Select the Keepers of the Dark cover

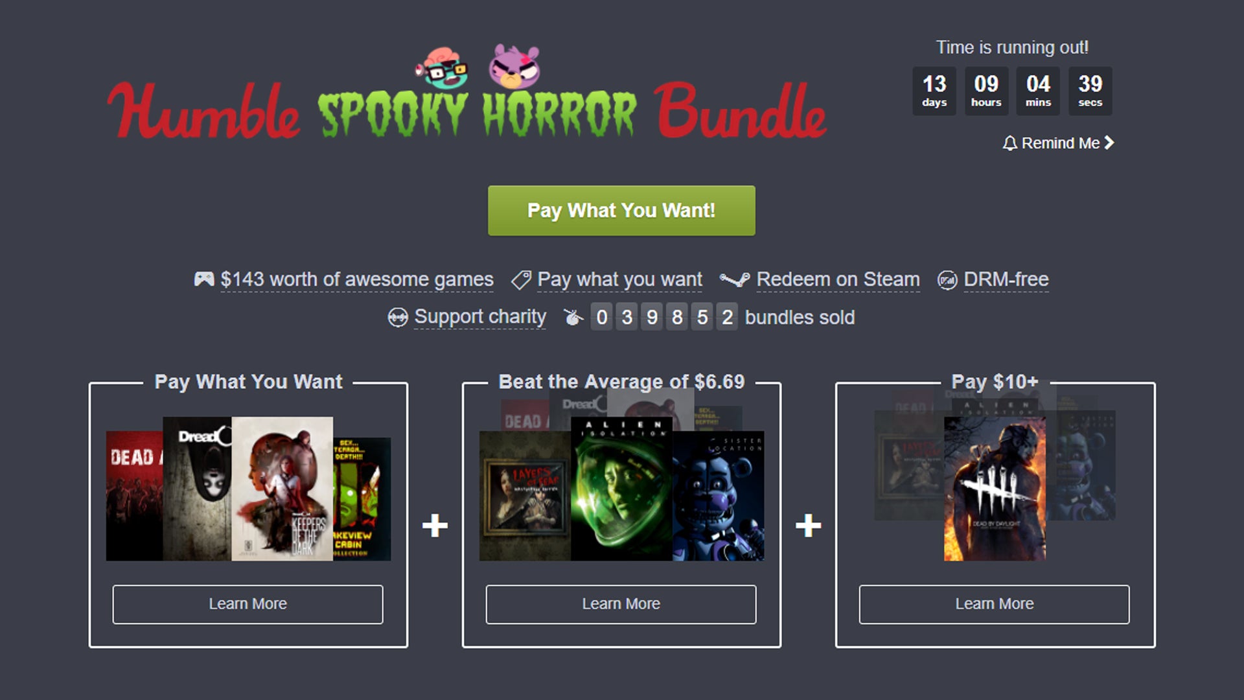(282, 489)
